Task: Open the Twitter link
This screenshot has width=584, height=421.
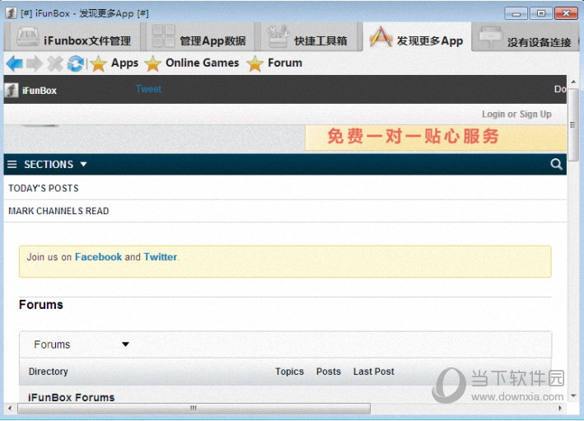Action: pyautogui.click(x=160, y=257)
